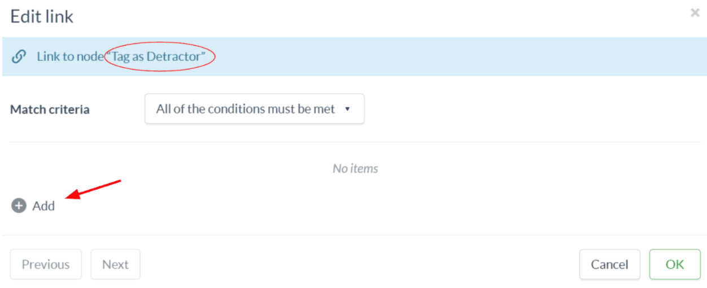Confirm with the OK button

coord(674,264)
